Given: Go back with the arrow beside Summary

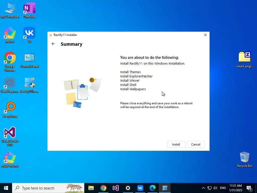Looking at the screenshot, I should pos(53,44).
